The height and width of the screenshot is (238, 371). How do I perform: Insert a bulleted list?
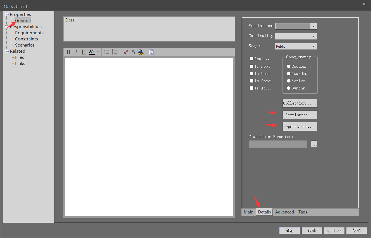click(106, 52)
